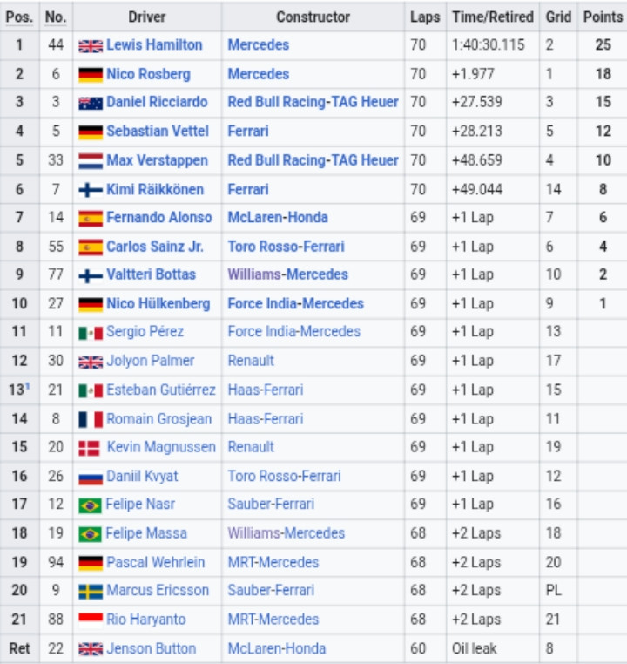The height and width of the screenshot is (664, 627).
Task: Open MRT-Mercedes link in Wehrlein's row
Action: (x=273, y=562)
